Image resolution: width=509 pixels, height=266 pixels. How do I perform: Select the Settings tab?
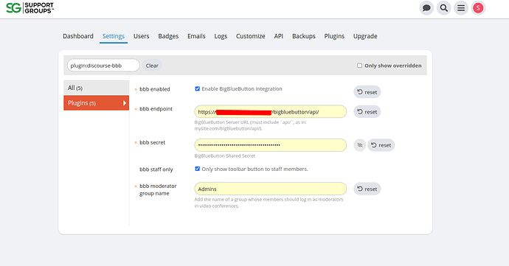(x=114, y=36)
